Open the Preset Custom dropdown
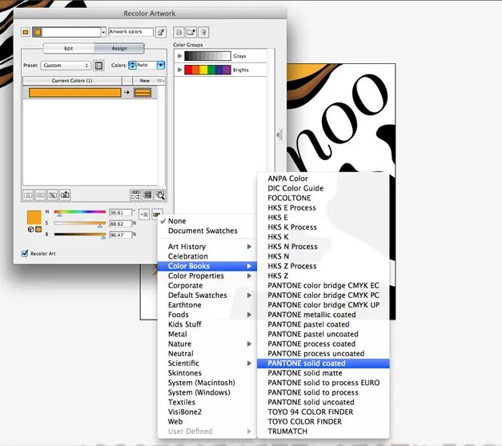 [x=66, y=66]
